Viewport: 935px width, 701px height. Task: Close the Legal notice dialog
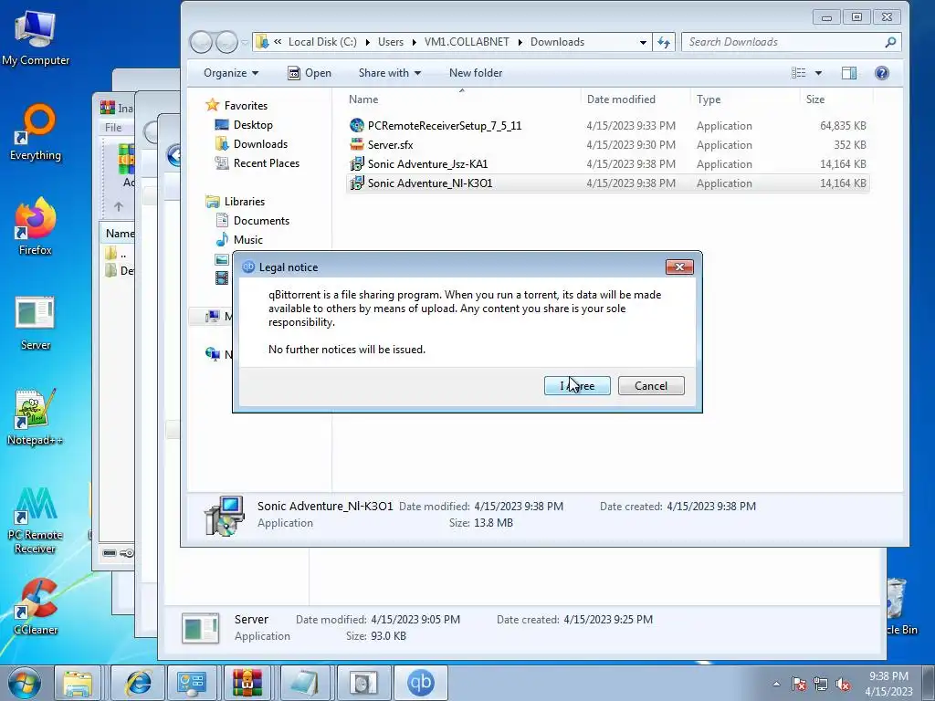(679, 267)
